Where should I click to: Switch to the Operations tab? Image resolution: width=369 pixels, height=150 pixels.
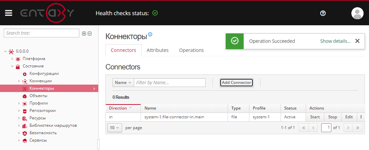[191, 50]
